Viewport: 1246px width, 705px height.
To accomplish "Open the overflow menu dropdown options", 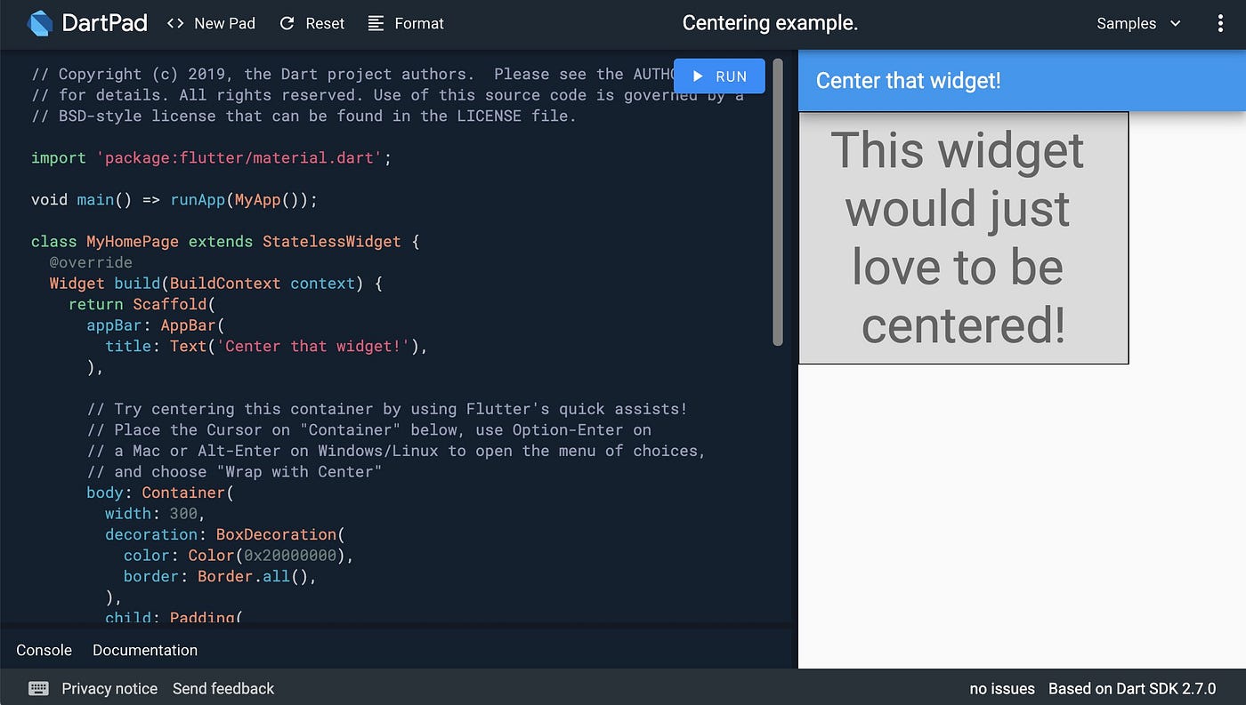I will point(1220,24).
